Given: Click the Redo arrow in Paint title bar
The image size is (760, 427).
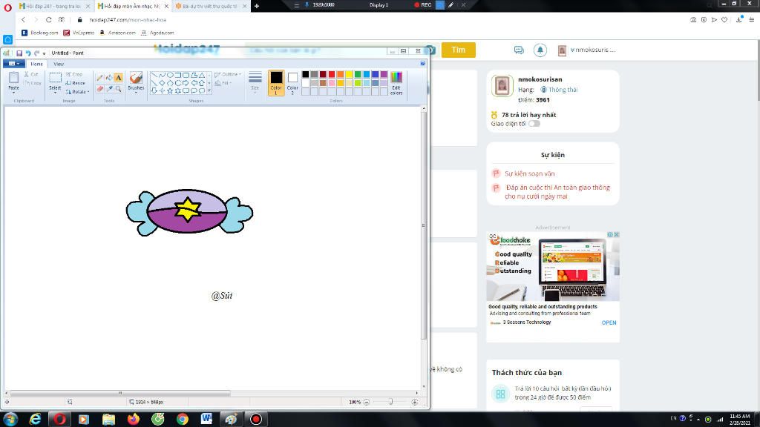Looking at the screenshot, I should tap(36, 53).
